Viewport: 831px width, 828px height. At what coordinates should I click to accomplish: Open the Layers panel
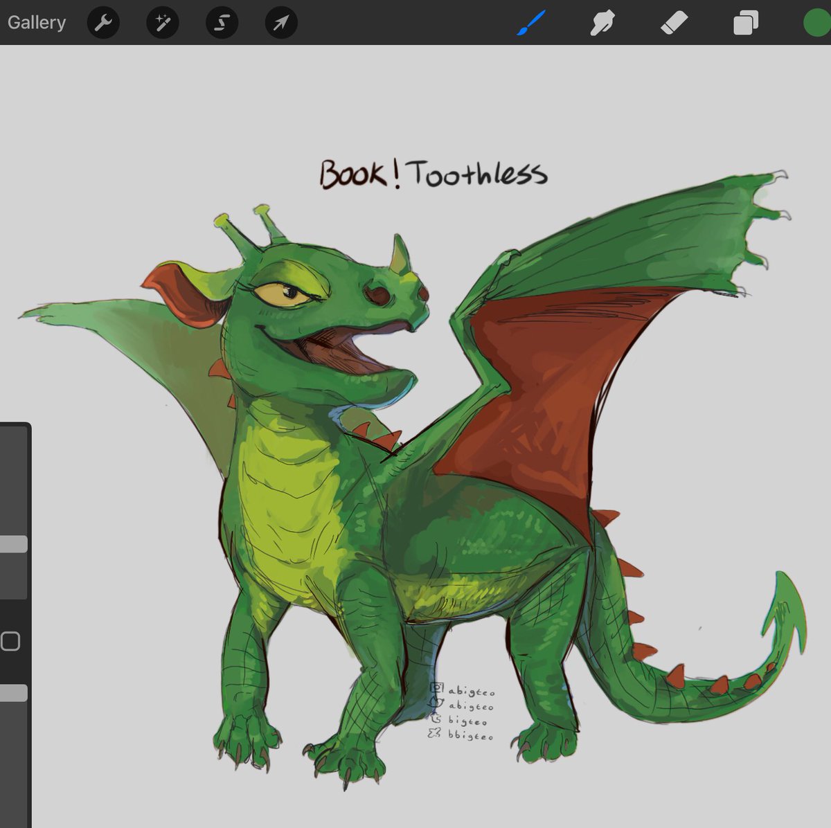(746, 23)
